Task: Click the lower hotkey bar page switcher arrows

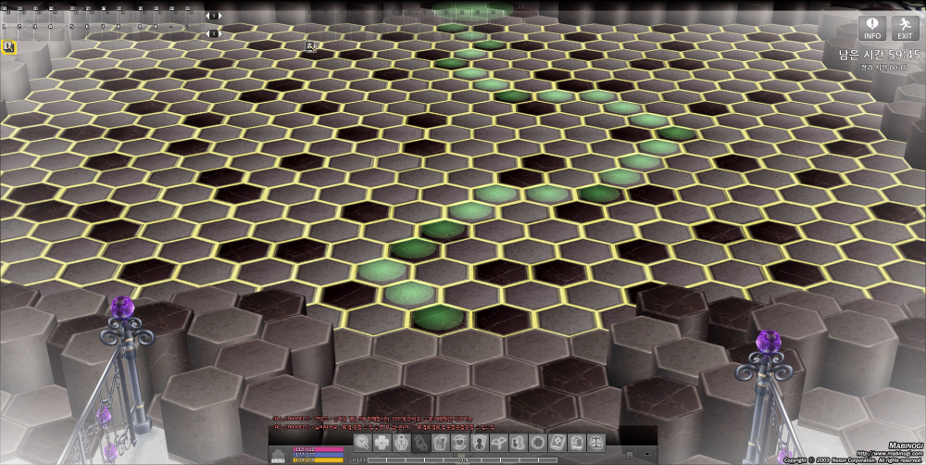Action: 214,33
